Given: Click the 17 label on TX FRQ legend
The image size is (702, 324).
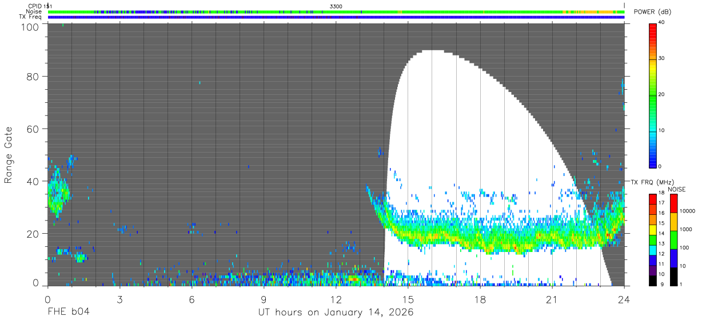Looking at the screenshot, I should pyautogui.click(x=660, y=203).
